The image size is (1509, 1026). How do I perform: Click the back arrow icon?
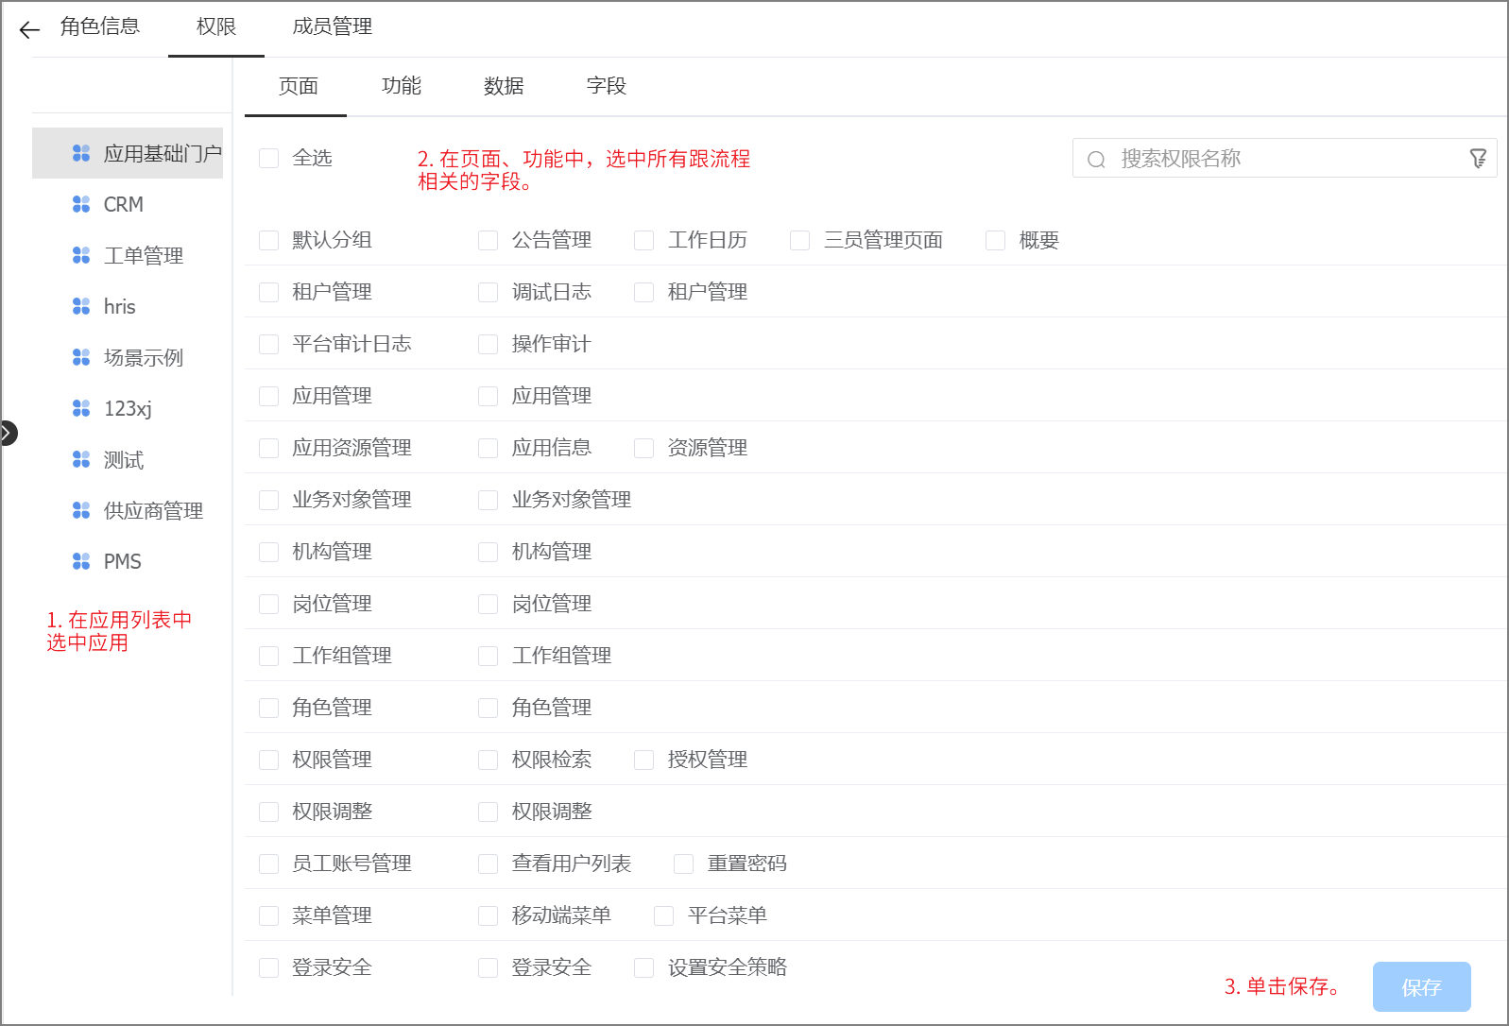pos(29,29)
